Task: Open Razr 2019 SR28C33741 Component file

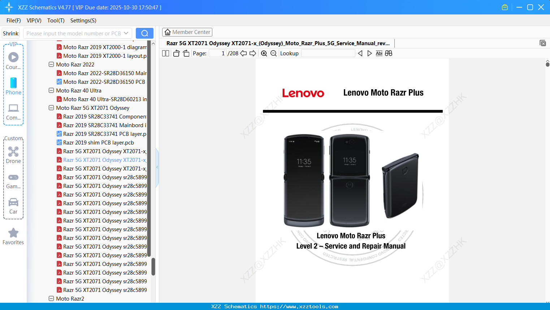Action: (105, 116)
